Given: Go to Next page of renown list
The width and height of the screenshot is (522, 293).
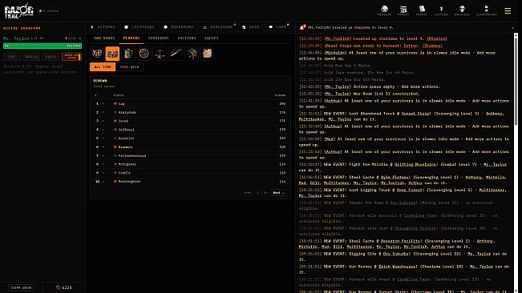Looking at the screenshot, I should pyautogui.click(x=278, y=193).
